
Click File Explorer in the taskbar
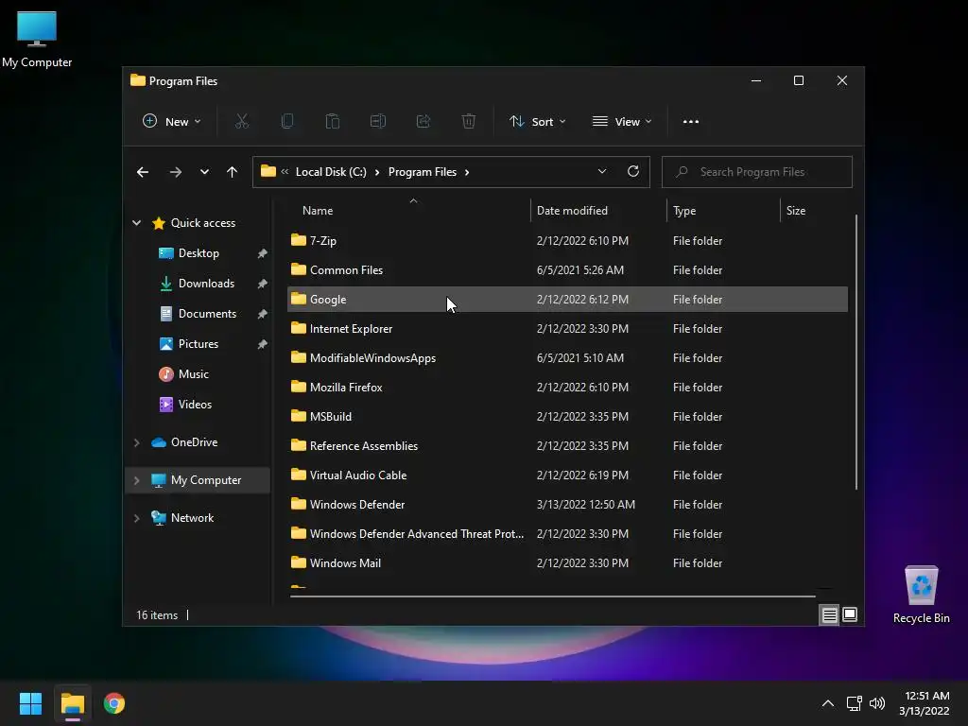[72, 703]
